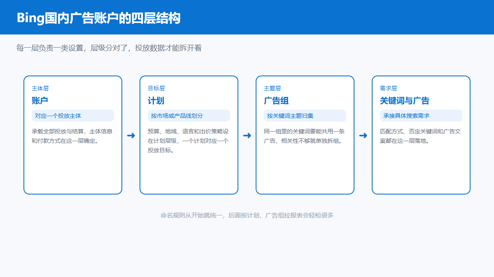Select the "广告组" card heading

276,101
